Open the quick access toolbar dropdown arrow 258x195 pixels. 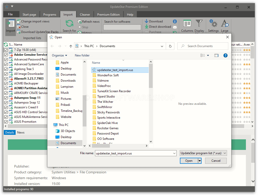pyautogui.click(x=12, y=6)
